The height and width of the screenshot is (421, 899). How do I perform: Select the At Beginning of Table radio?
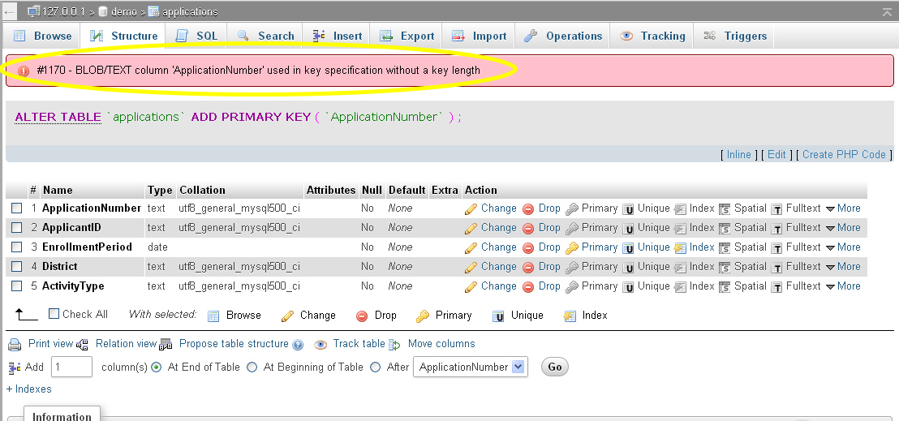(x=252, y=367)
